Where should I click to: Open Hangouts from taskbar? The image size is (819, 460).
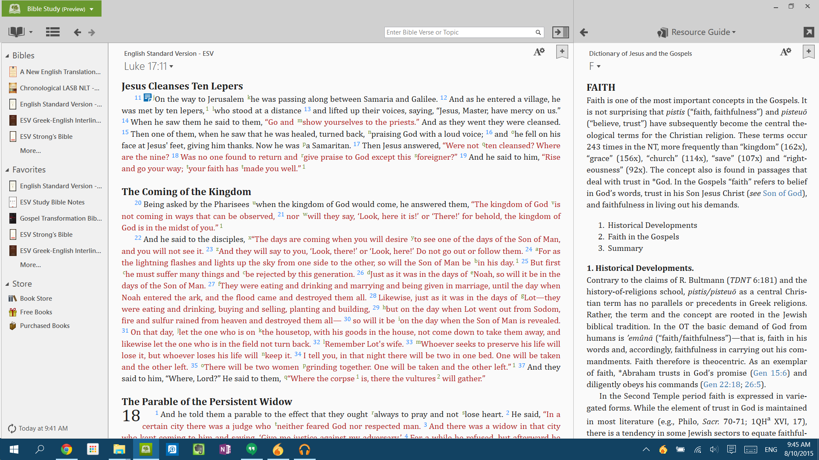(x=251, y=449)
